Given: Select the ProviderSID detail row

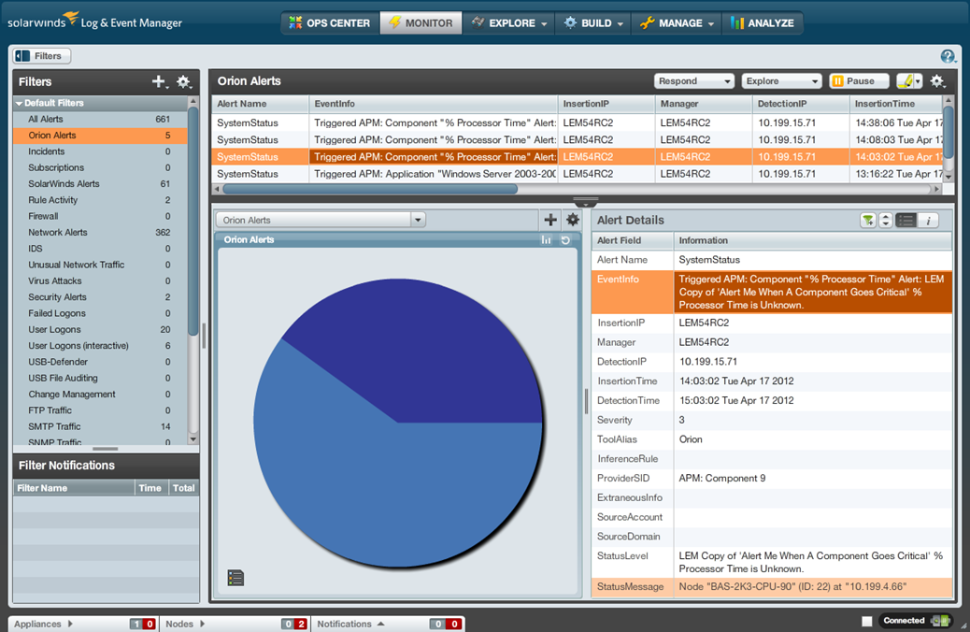Looking at the screenshot, I should 772,478.
